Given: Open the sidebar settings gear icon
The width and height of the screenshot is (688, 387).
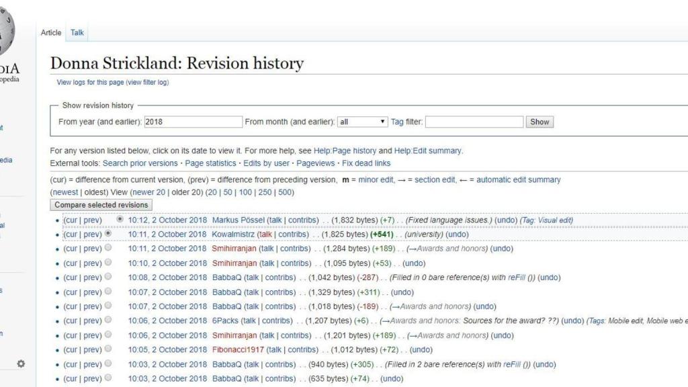Looking at the screenshot, I should pos(20,361).
